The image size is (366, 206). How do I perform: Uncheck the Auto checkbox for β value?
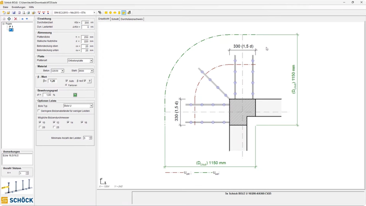[67, 81]
